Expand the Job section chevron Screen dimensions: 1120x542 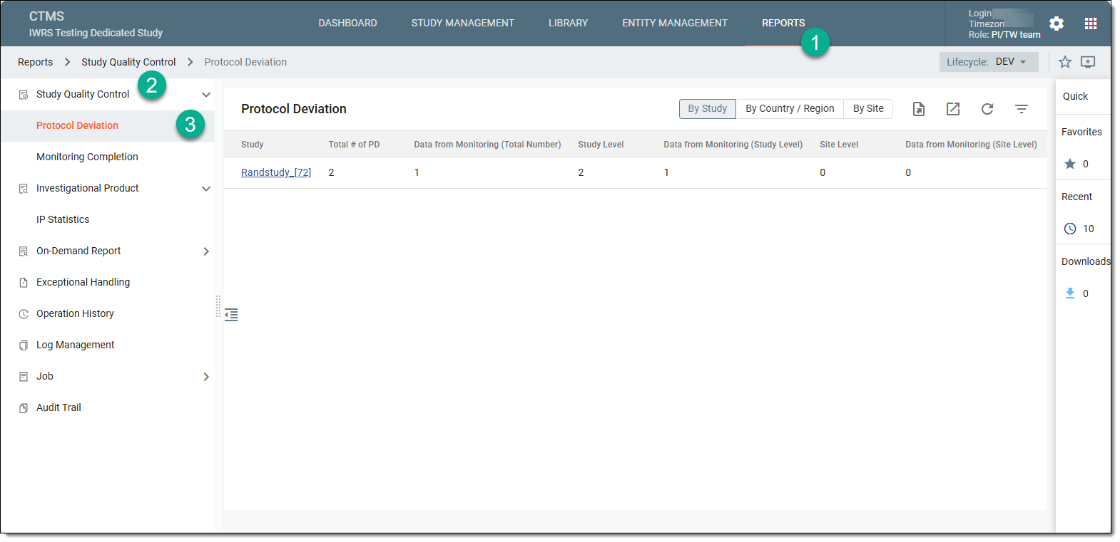click(x=206, y=377)
